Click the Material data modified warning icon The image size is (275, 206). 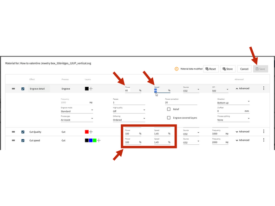(177, 69)
